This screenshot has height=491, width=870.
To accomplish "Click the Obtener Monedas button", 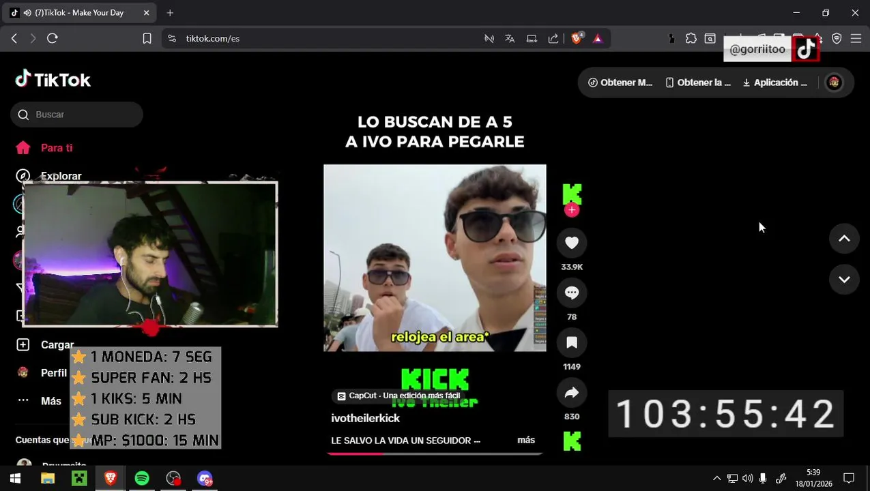I will (x=620, y=83).
